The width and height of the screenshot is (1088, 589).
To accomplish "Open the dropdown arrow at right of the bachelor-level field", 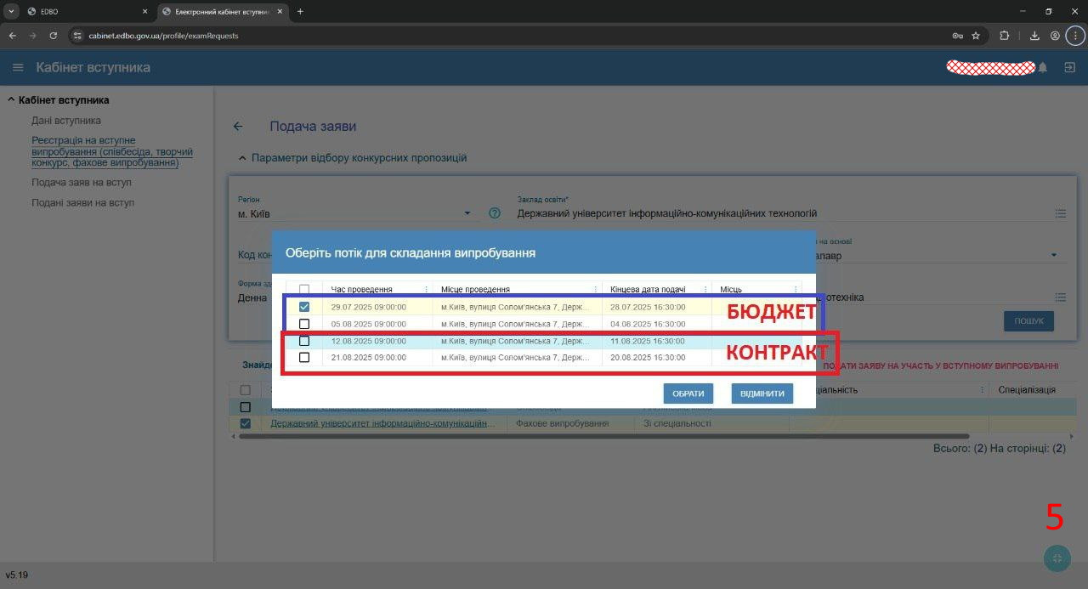I will point(1054,255).
